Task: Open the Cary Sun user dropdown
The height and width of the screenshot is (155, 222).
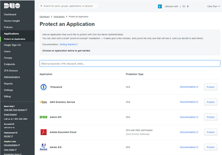Action: [213, 6]
